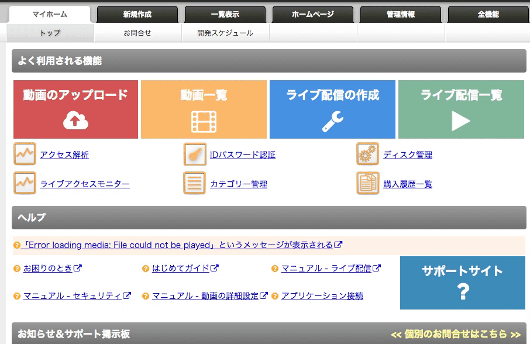Open the 動画のアップロード upload tile

click(75, 109)
